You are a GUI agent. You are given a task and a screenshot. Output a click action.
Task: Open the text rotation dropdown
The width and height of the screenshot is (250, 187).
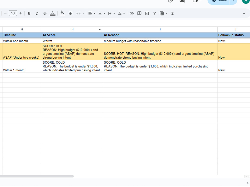point(121,13)
